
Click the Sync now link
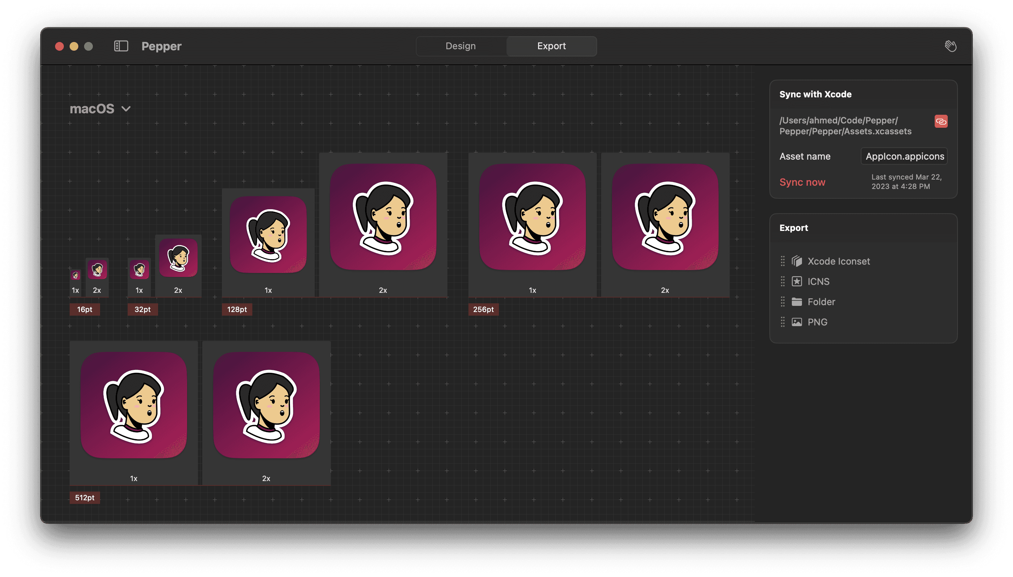click(x=802, y=182)
